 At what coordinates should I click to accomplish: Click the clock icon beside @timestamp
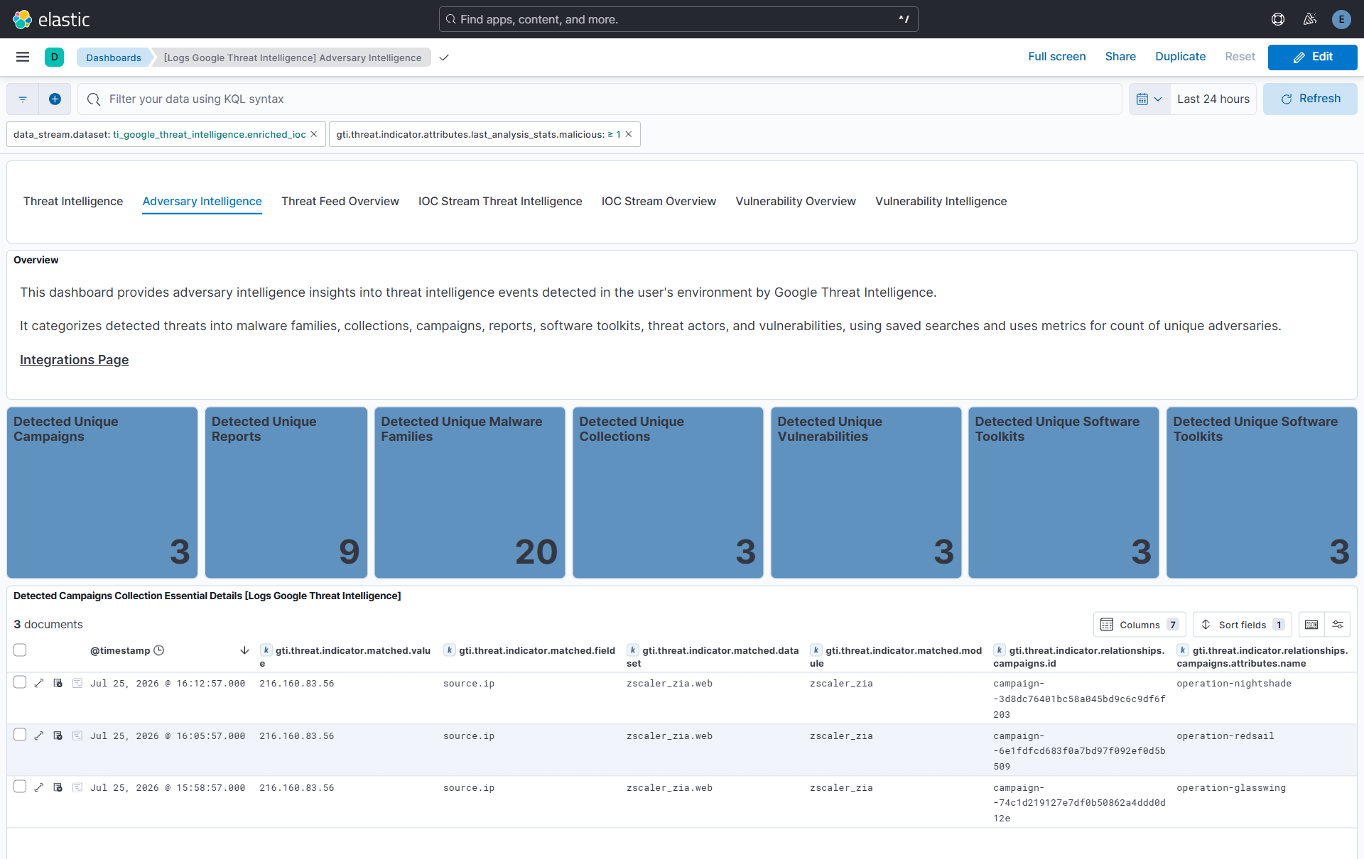click(x=159, y=650)
